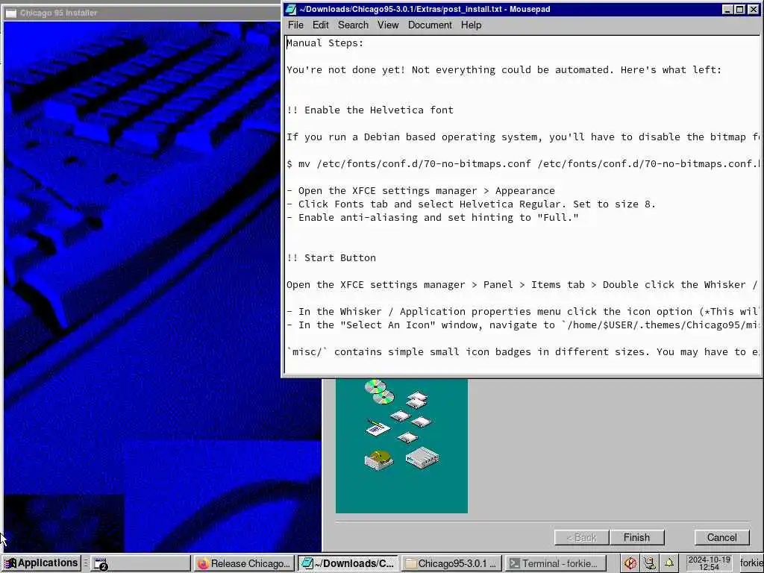Click the 'Open the XFCE settings manager > Appearance' line
Image resolution: width=764 pixels, height=573 pixels.
coord(421,190)
